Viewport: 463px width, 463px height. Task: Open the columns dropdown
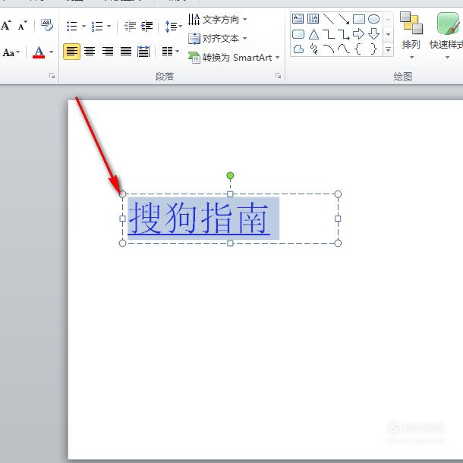coord(170,52)
